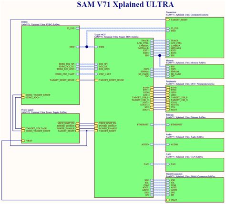Click SD_CARD port in Memory block
226x204 pixels.
168,74
